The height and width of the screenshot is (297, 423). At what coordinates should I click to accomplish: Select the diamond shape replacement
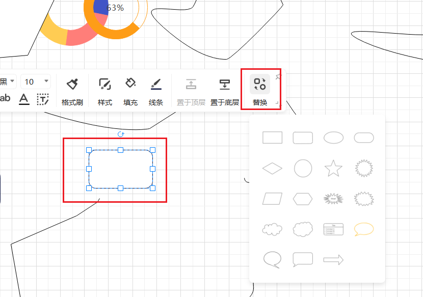pyautogui.click(x=272, y=168)
